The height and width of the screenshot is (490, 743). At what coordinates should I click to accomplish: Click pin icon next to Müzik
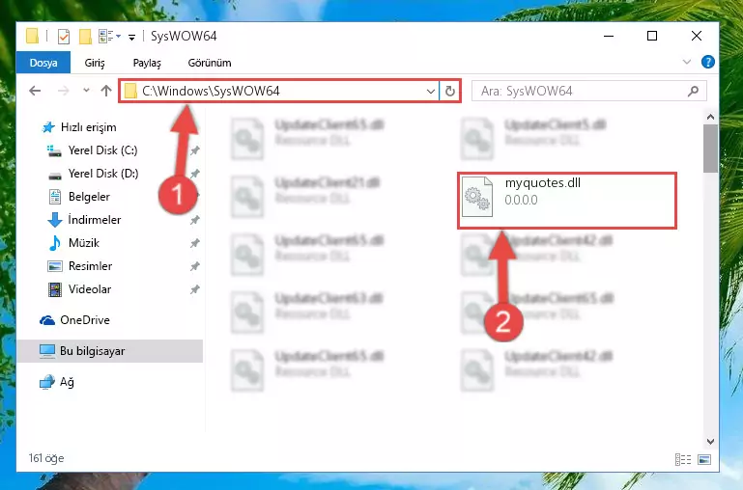point(194,243)
